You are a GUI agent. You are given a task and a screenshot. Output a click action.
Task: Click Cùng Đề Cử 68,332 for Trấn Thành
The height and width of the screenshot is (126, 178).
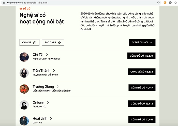point(142,72)
